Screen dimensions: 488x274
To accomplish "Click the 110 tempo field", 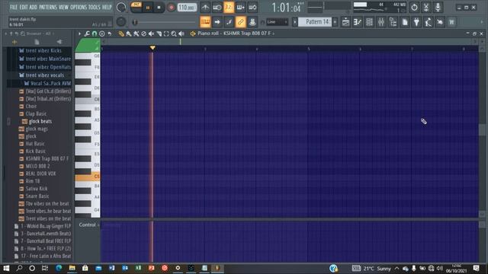I will 187,8.
